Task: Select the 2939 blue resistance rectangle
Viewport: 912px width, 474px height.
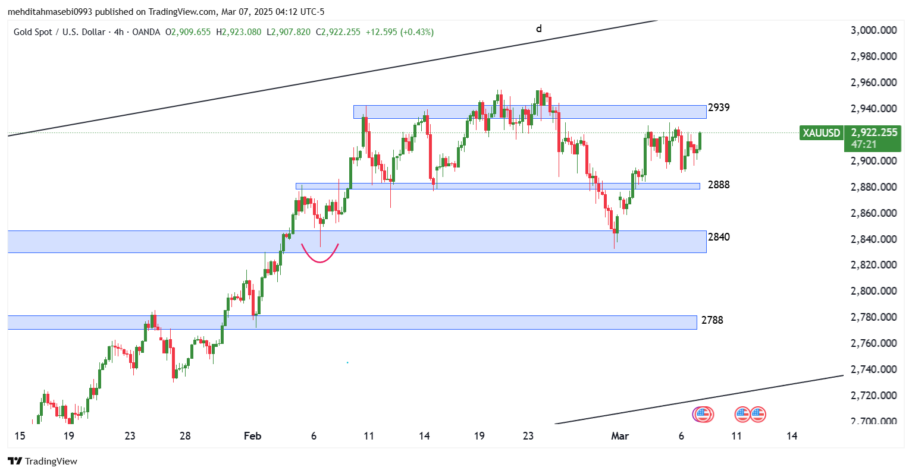Action: 530,112
